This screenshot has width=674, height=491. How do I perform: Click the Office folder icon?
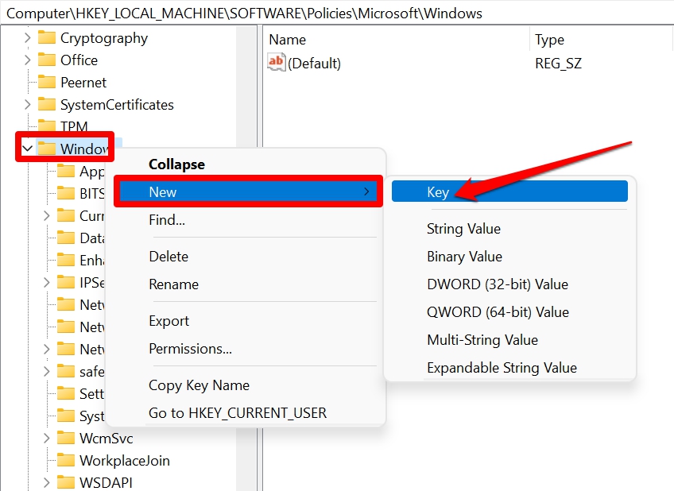(47, 60)
